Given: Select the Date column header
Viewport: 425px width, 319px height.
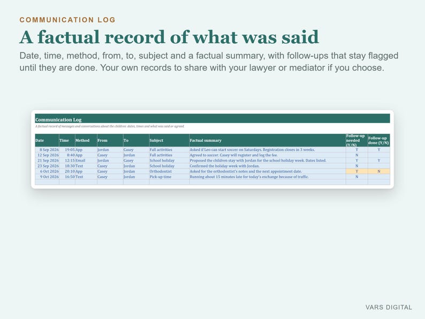Looking at the screenshot, I should pos(47,140).
